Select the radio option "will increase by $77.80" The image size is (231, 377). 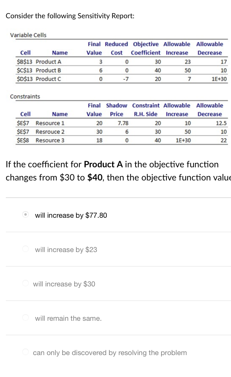click(x=25, y=215)
